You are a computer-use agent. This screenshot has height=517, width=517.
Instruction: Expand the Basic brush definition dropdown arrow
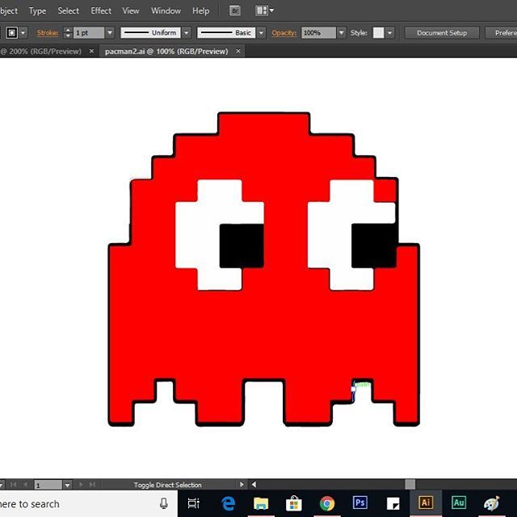(x=261, y=32)
